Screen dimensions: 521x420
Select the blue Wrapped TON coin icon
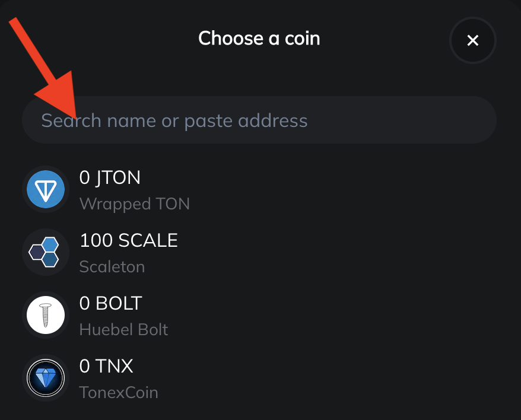45,190
